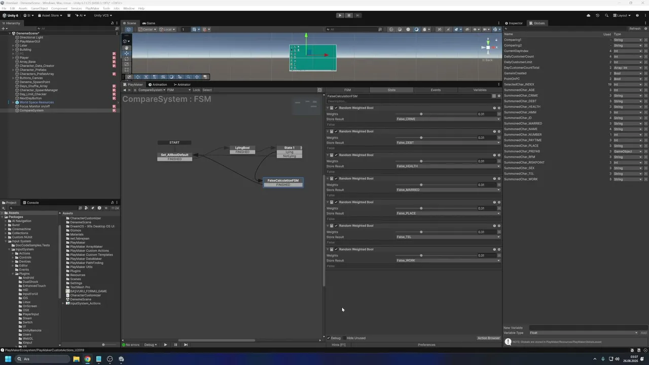
Task: Click PlayMaker step button at bottom
Action: tap(186, 345)
